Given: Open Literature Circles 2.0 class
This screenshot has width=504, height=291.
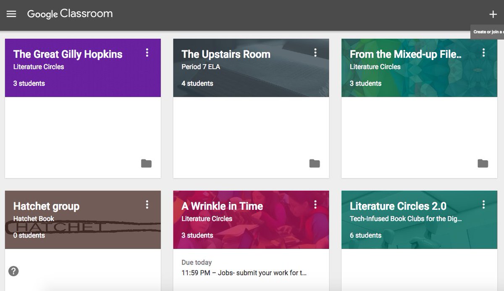Looking at the screenshot, I should pos(398,206).
